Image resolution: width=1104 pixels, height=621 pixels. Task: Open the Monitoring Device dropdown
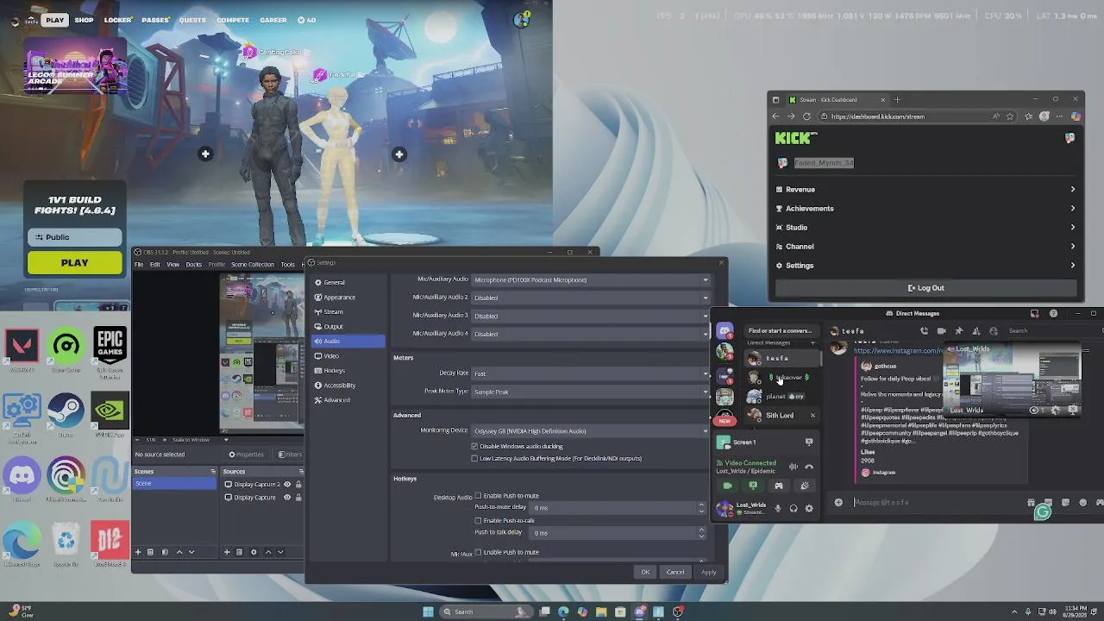pyautogui.click(x=591, y=430)
